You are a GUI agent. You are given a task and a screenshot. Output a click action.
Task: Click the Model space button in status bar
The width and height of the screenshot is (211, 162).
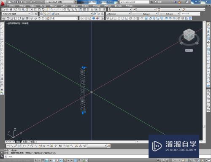point(159,160)
